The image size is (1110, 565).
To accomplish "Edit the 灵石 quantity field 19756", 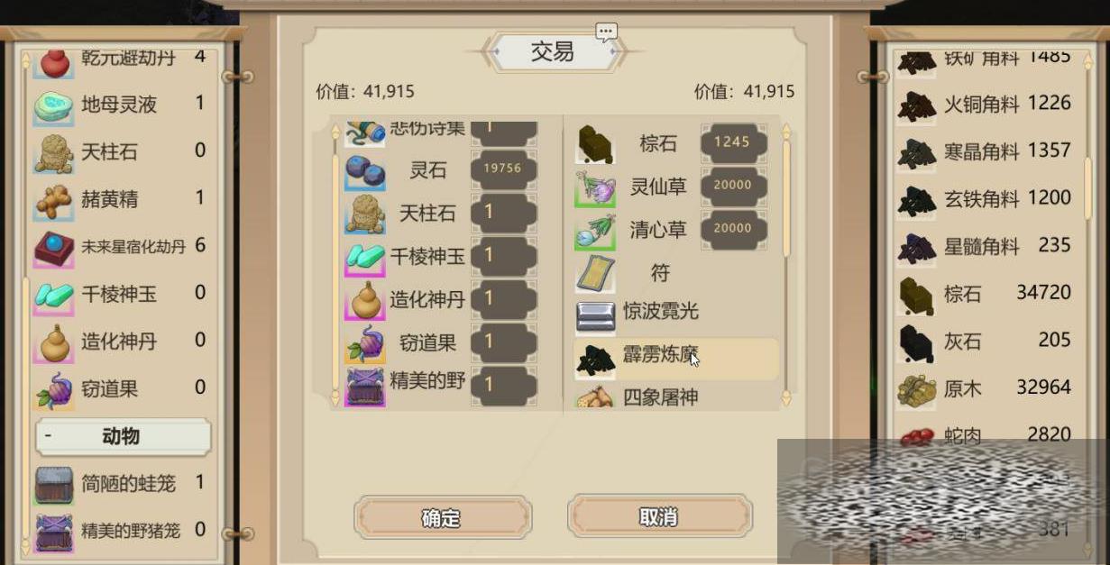I will 503,169.
